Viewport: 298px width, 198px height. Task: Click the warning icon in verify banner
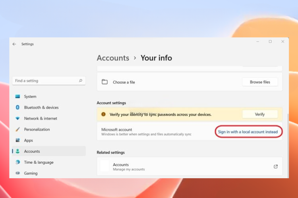tap(103, 114)
